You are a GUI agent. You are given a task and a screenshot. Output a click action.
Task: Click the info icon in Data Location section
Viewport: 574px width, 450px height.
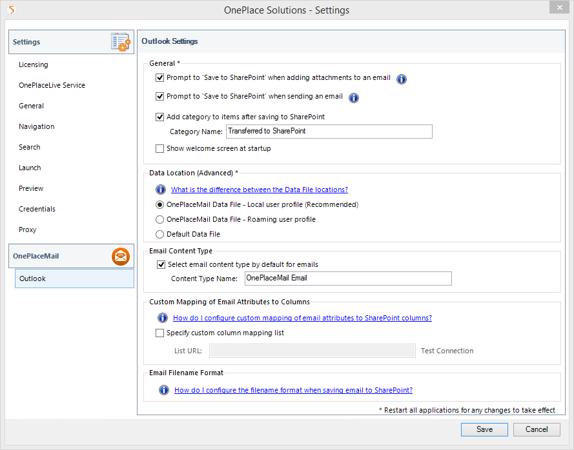[161, 190]
